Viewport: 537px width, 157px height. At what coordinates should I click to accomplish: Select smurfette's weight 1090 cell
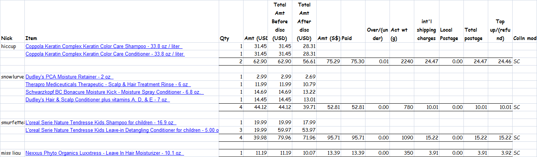pyautogui.click(x=402, y=138)
